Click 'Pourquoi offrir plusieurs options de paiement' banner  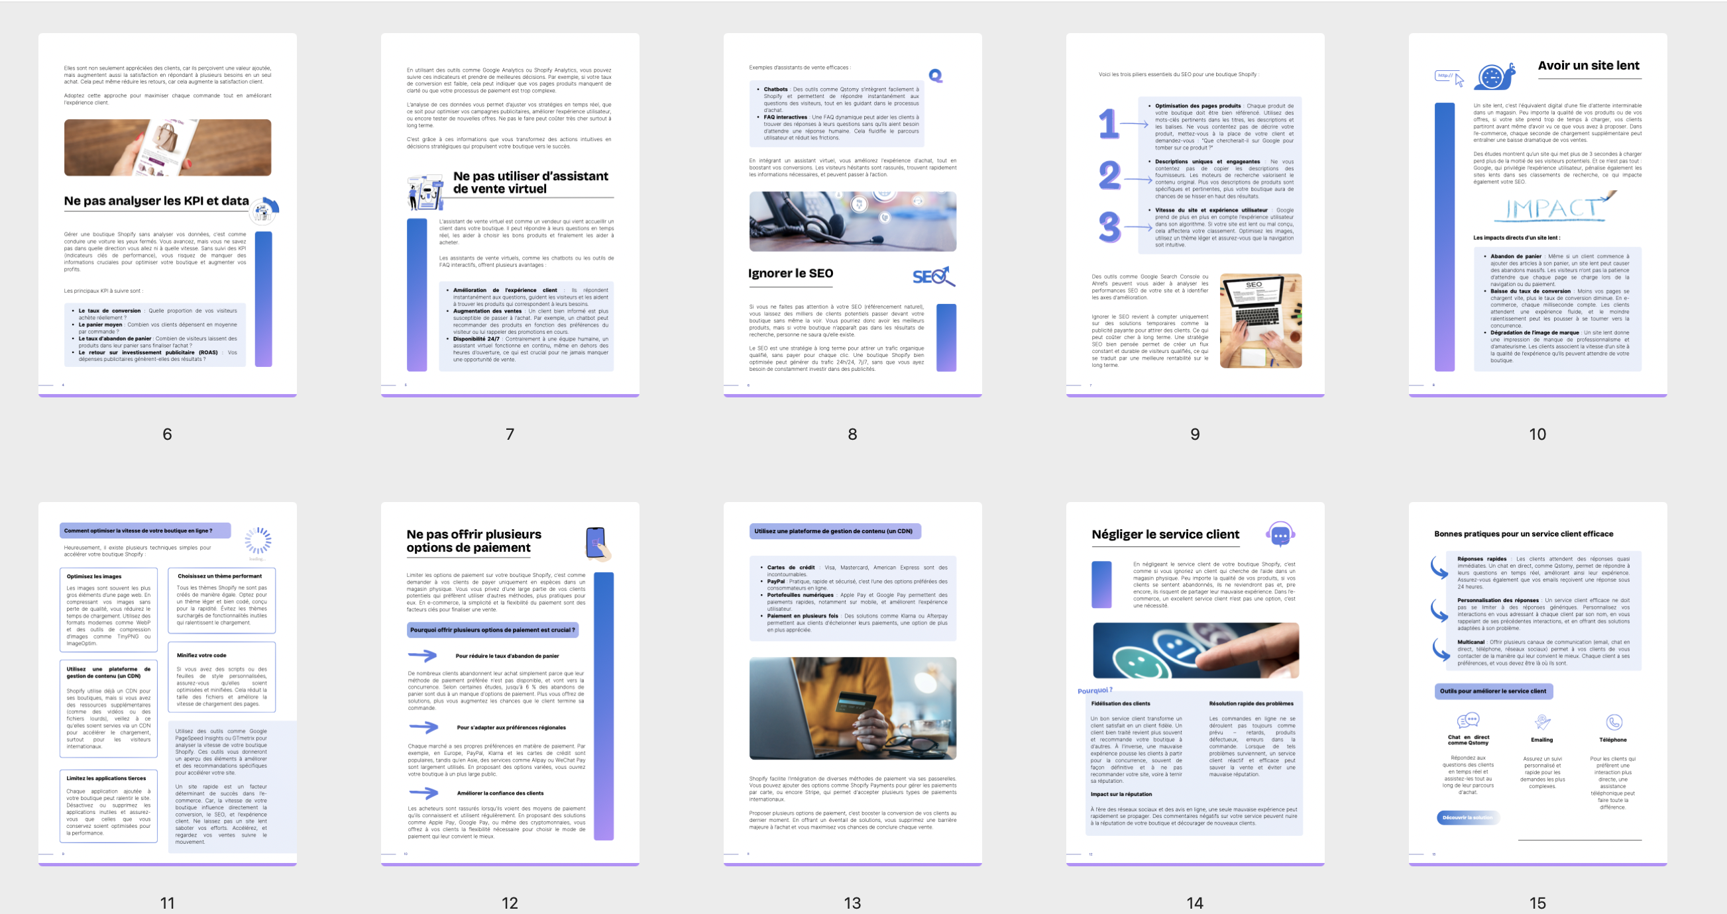tap(492, 630)
